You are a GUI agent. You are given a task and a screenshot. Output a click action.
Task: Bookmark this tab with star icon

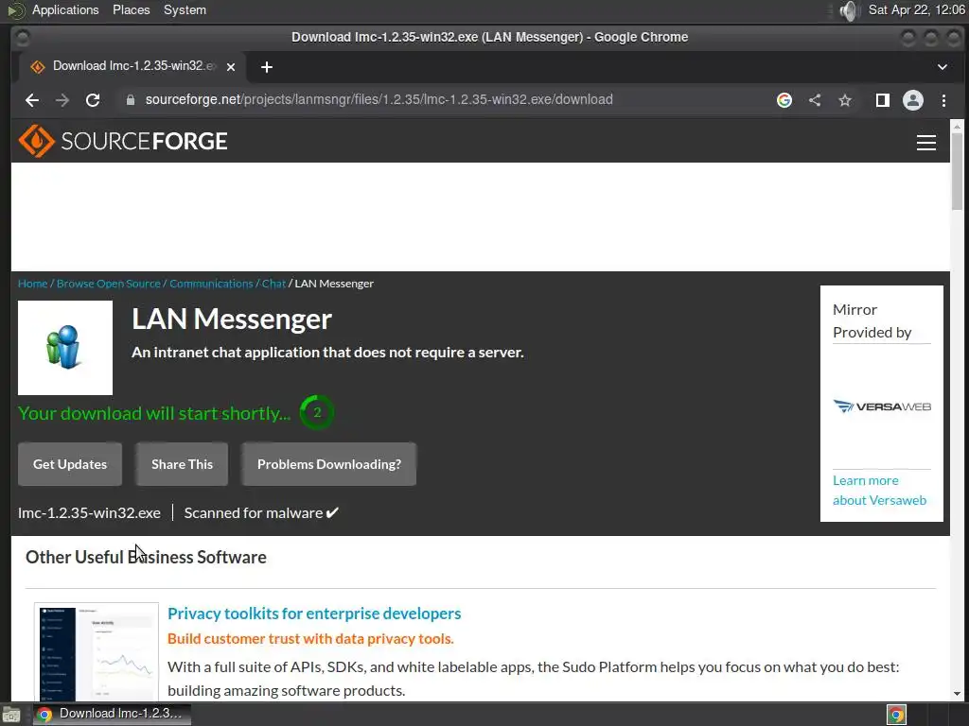tap(845, 100)
